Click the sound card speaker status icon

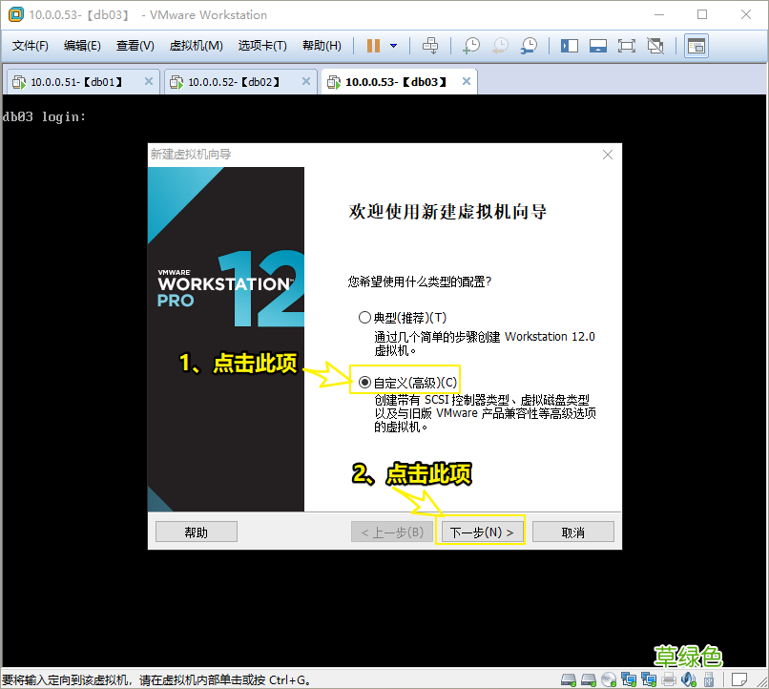coord(689,679)
